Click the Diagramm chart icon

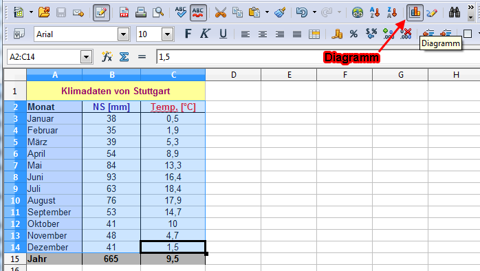415,12
